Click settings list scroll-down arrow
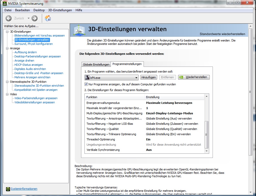 click(207, 151)
